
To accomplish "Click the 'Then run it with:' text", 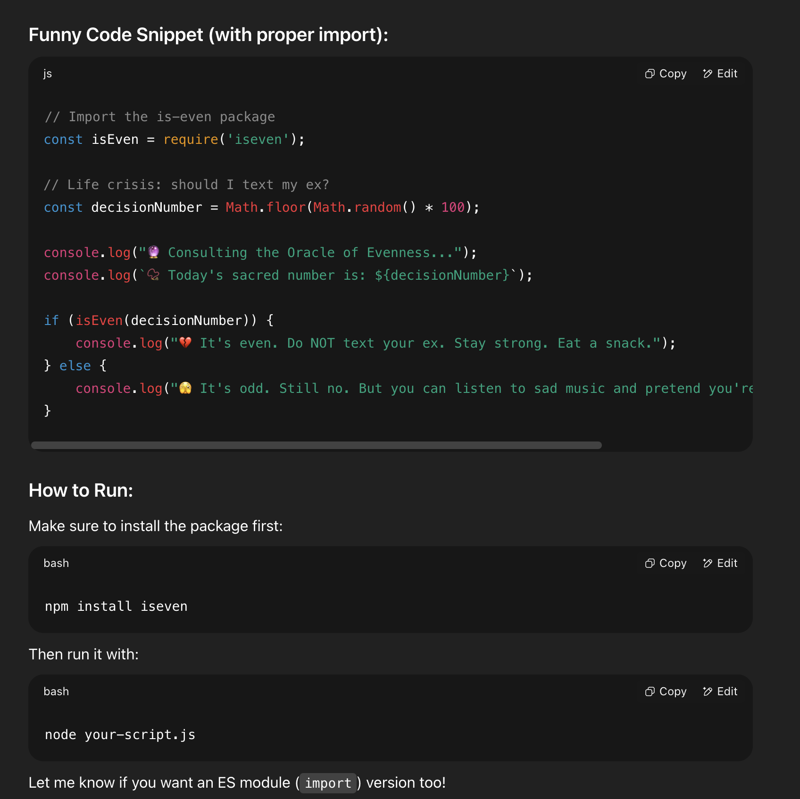I will pyautogui.click(x=83, y=655).
